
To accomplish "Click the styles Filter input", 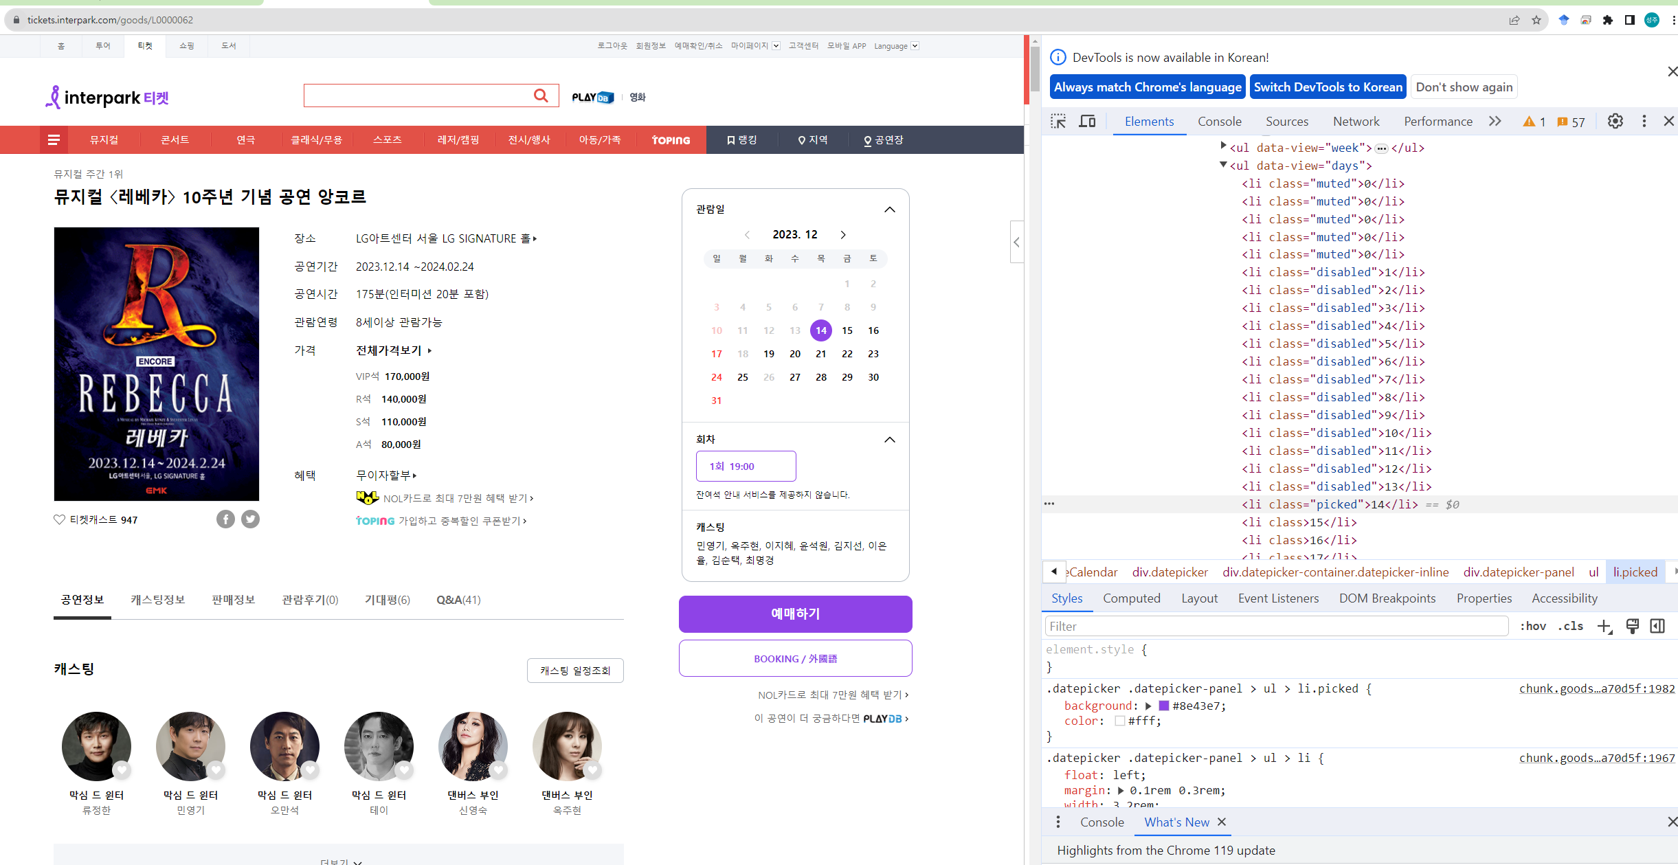I will click(x=1276, y=626).
